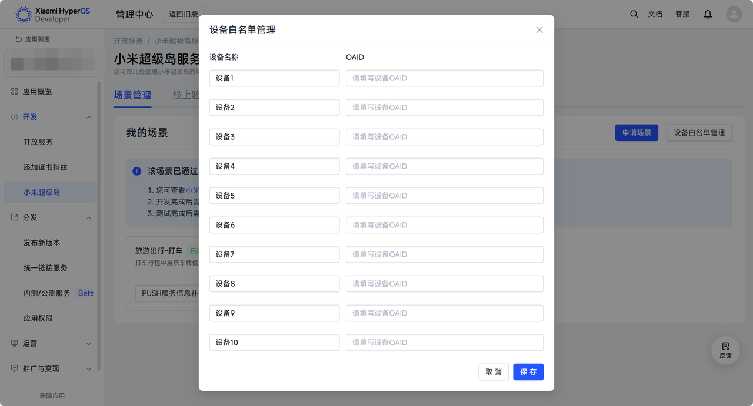Screen dimensions: 753x406
Task: Click the 应用概览 sidebar item
Action: [37, 92]
